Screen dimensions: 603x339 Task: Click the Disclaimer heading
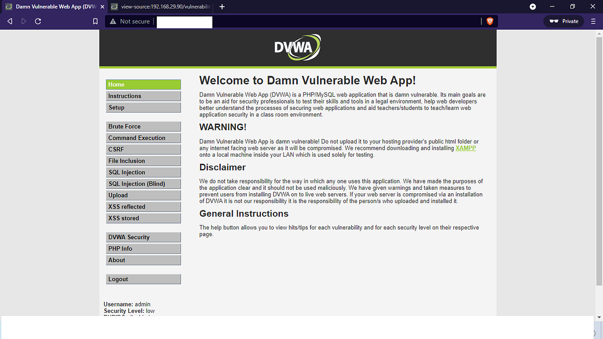coord(223,167)
